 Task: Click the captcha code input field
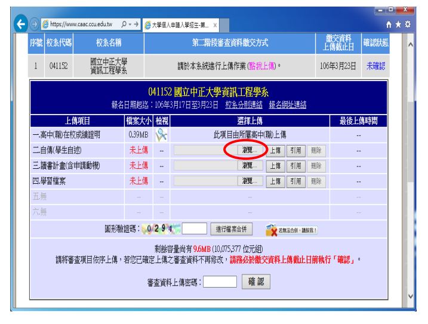tap(195, 229)
